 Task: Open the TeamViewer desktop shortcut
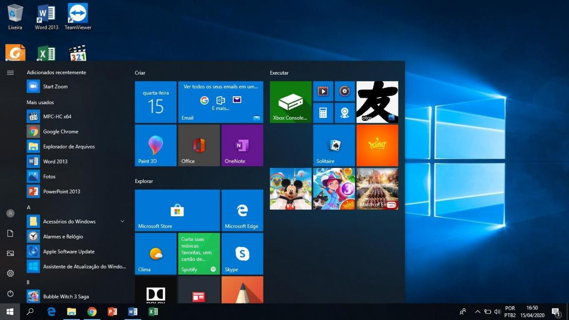[78, 17]
